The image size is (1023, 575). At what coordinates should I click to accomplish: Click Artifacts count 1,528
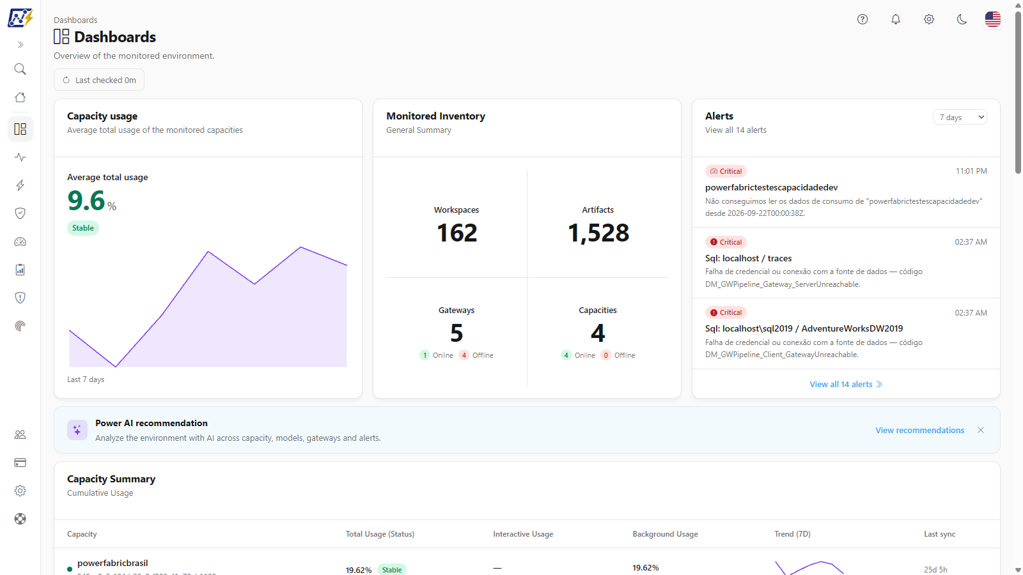pyautogui.click(x=598, y=233)
